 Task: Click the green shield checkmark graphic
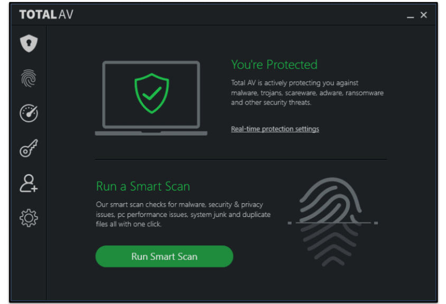[x=151, y=94]
